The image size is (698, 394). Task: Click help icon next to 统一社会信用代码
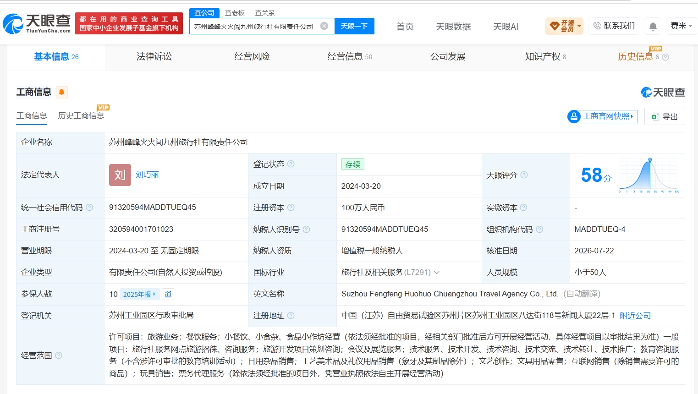coord(89,208)
